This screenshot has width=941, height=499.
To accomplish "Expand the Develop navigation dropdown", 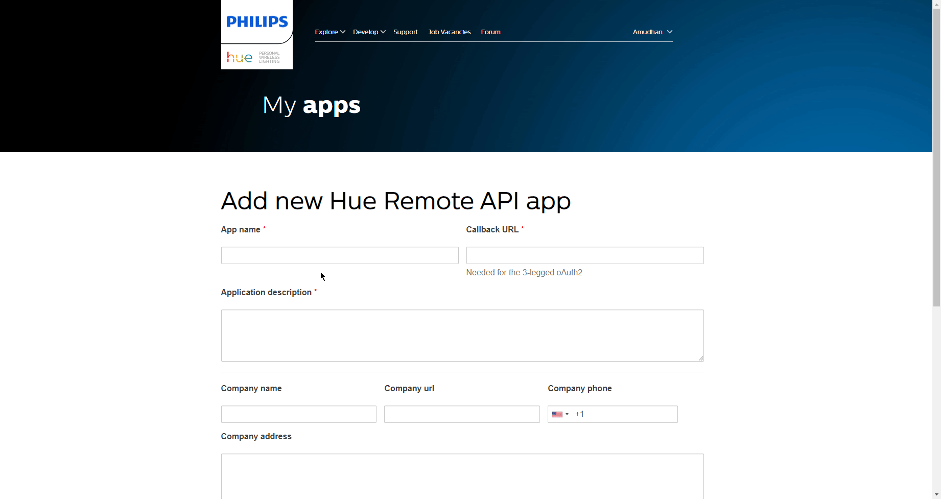I will [x=369, y=32].
